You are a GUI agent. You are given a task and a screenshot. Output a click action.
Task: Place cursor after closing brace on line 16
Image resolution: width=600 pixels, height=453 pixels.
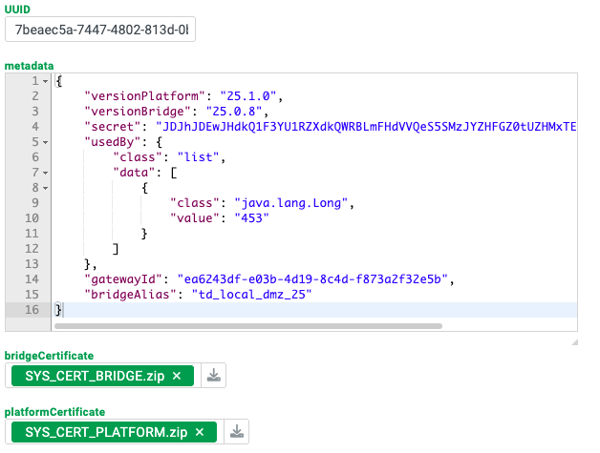63,310
